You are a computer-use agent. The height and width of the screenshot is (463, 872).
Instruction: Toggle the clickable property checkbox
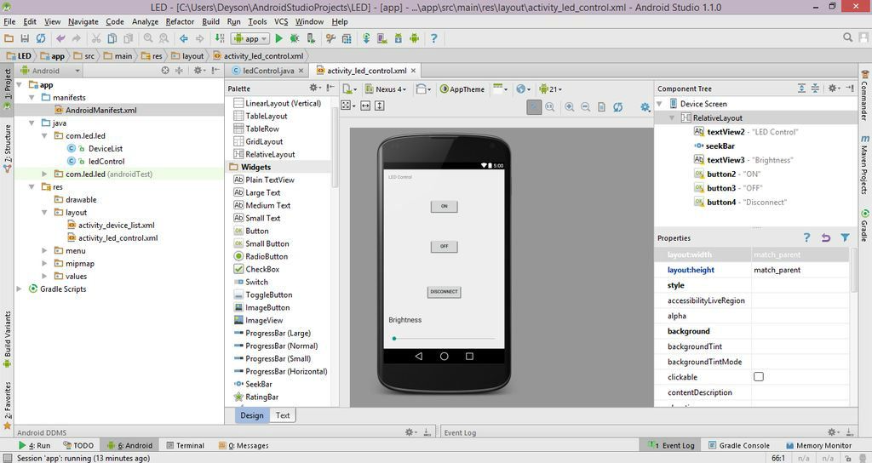tap(759, 377)
